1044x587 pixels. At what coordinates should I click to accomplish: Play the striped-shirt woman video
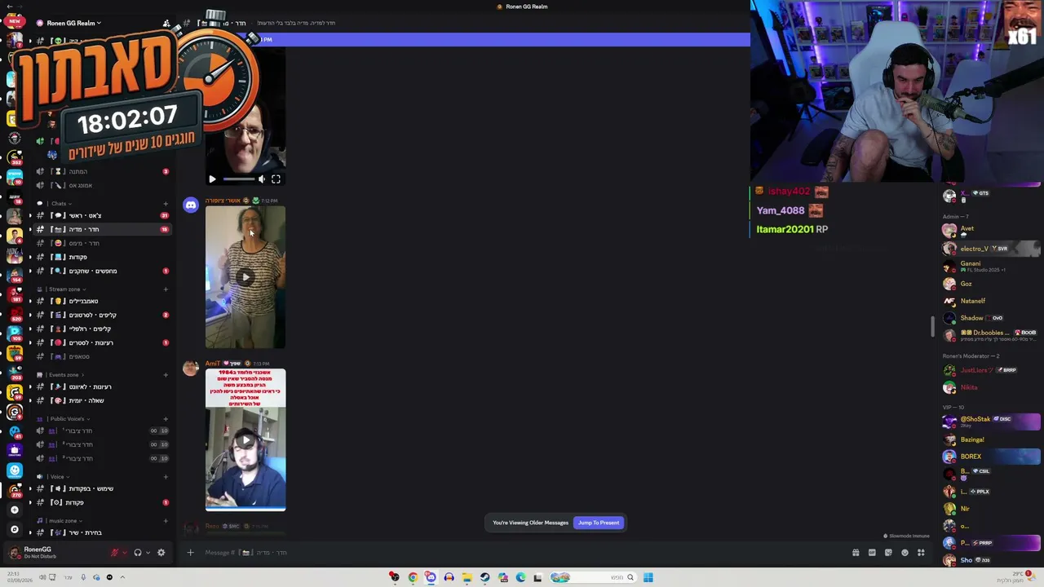tap(246, 277)
